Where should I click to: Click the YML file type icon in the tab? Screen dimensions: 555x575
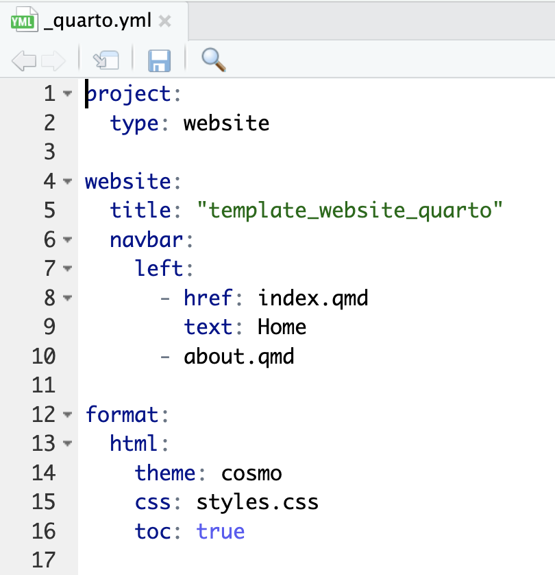pyautogui.click(x=24, y=21)
